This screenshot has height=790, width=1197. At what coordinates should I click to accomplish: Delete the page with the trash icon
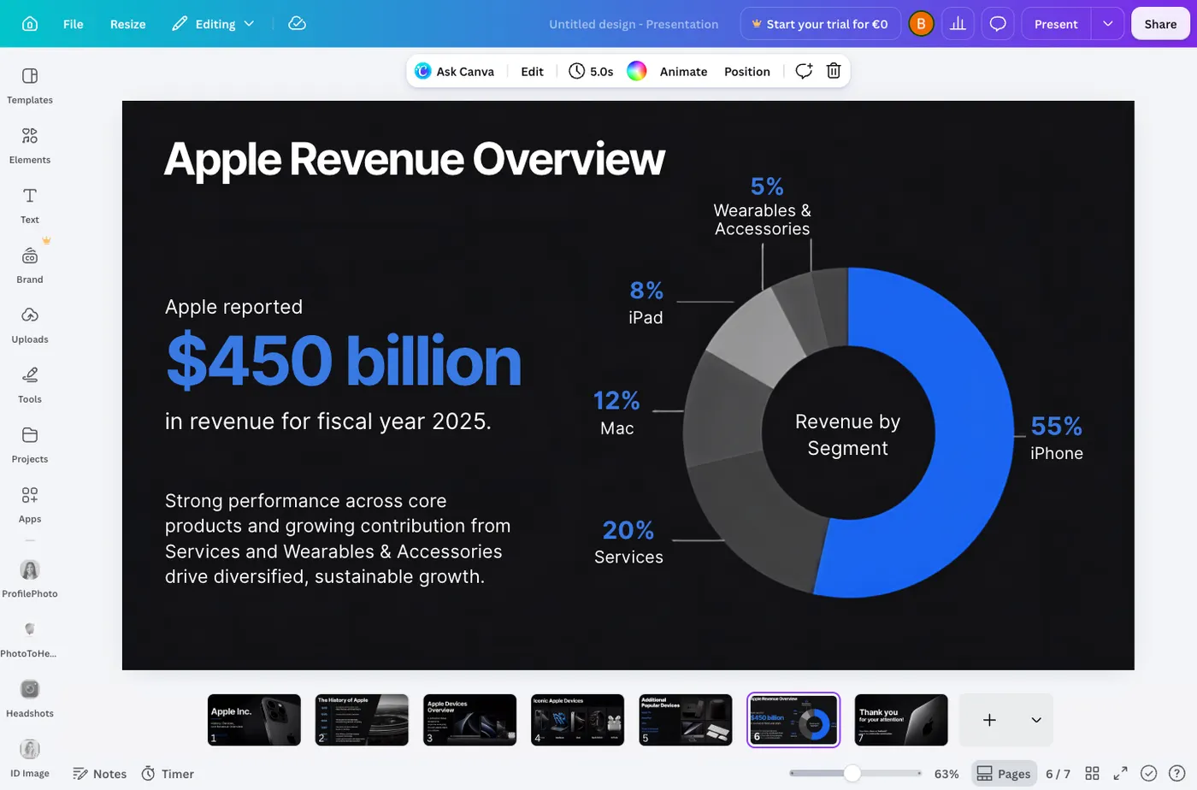click(834, 71)
